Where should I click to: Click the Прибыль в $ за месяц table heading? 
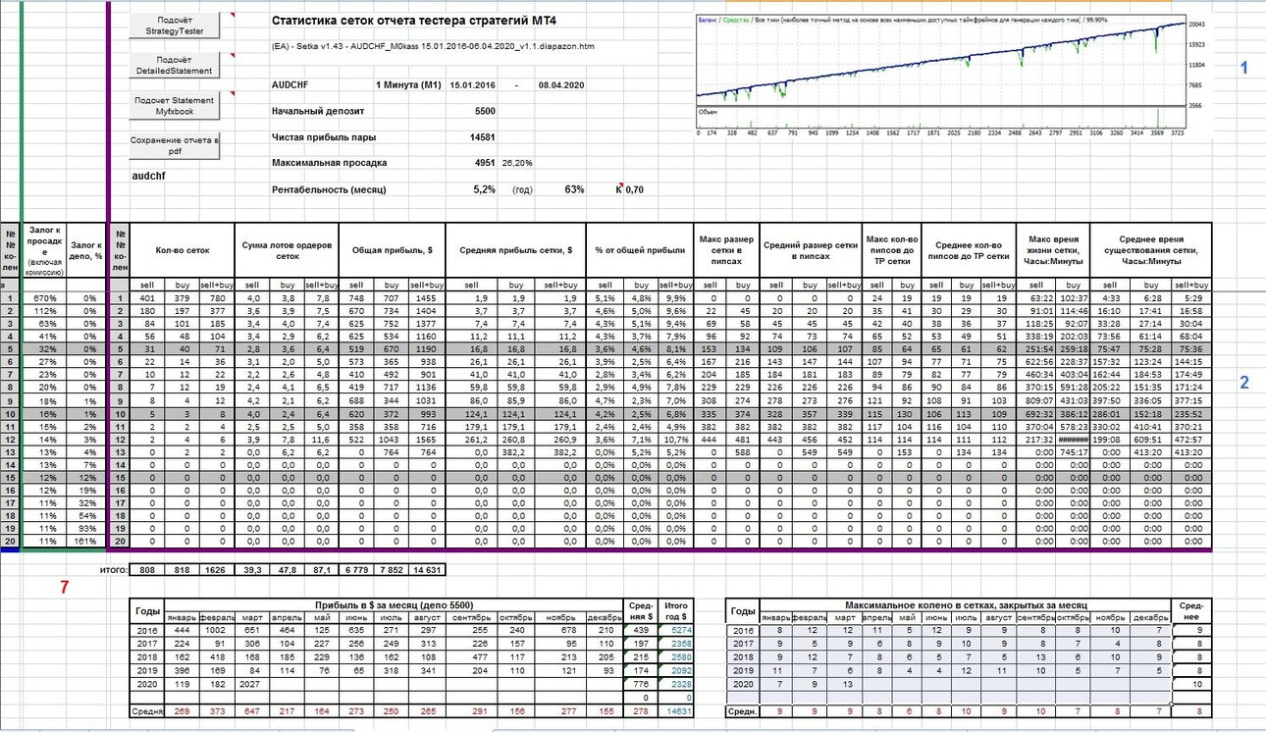click(x=392, y=604)
